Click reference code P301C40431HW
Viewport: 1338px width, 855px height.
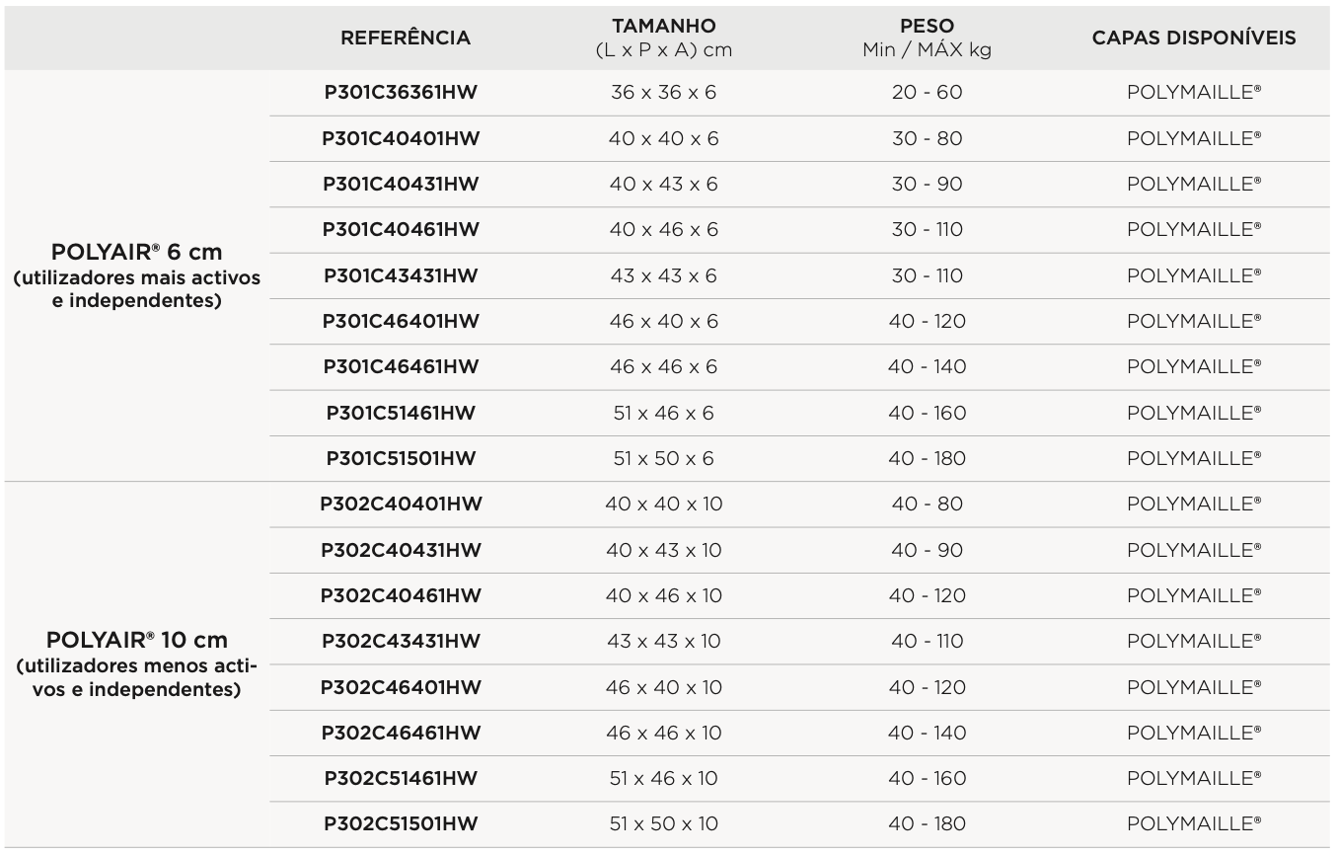click(x=401, y=185)
